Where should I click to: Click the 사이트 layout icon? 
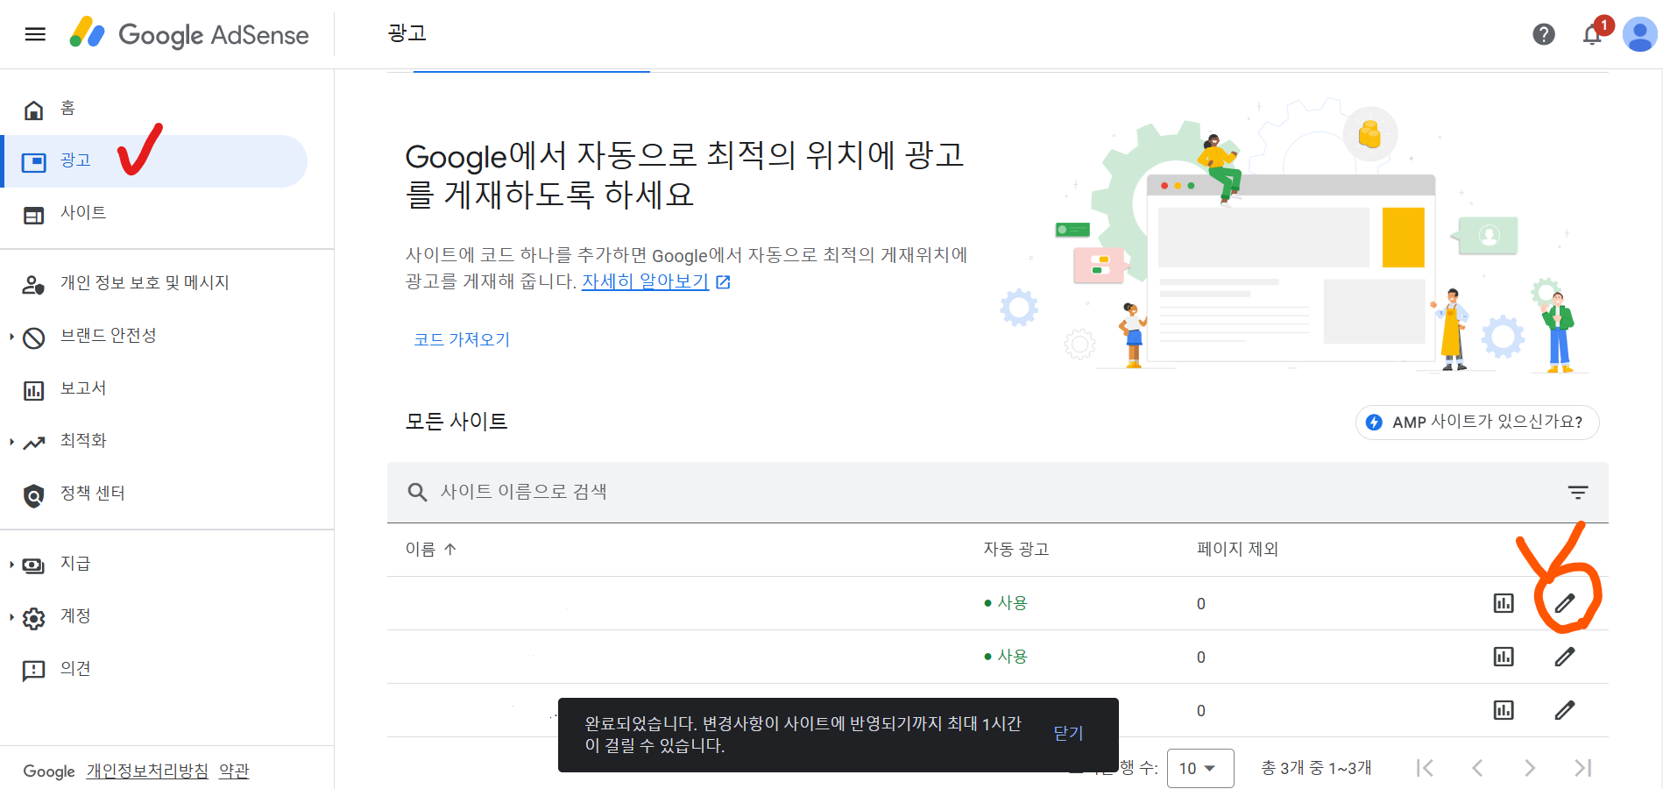pos(33,215)
